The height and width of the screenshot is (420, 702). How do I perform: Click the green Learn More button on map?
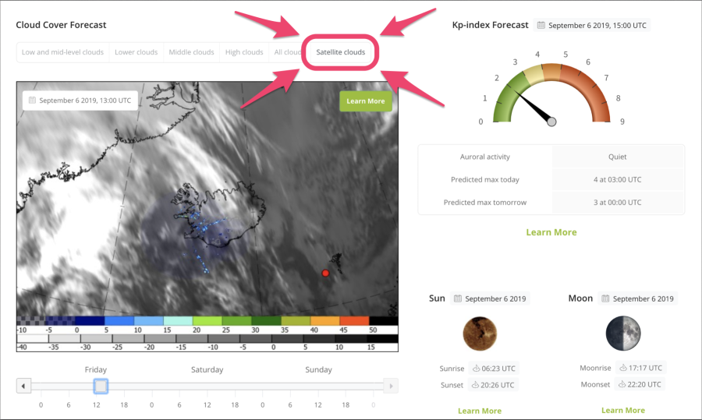pos(365,101)
